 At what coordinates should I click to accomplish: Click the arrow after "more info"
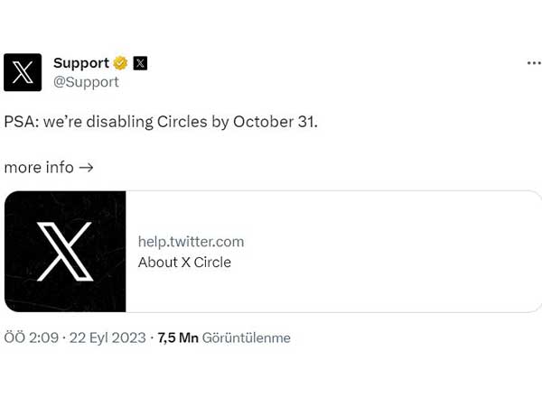86,168
